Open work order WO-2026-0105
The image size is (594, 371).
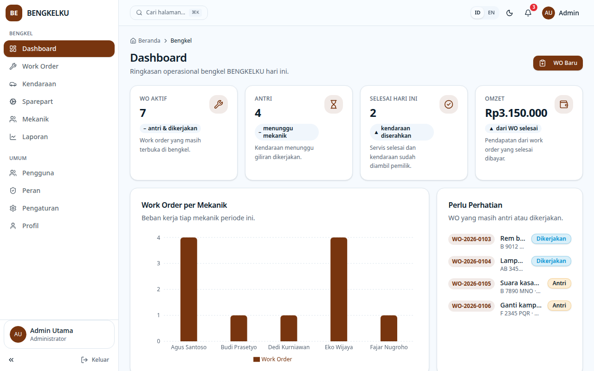[471, 284]
